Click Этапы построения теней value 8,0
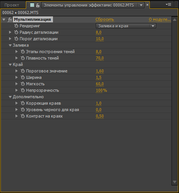 click(x=99, y=52)
